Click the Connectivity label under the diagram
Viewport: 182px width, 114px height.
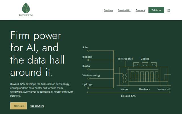point(164,89)
